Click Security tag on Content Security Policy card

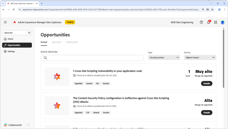(106, 113)
